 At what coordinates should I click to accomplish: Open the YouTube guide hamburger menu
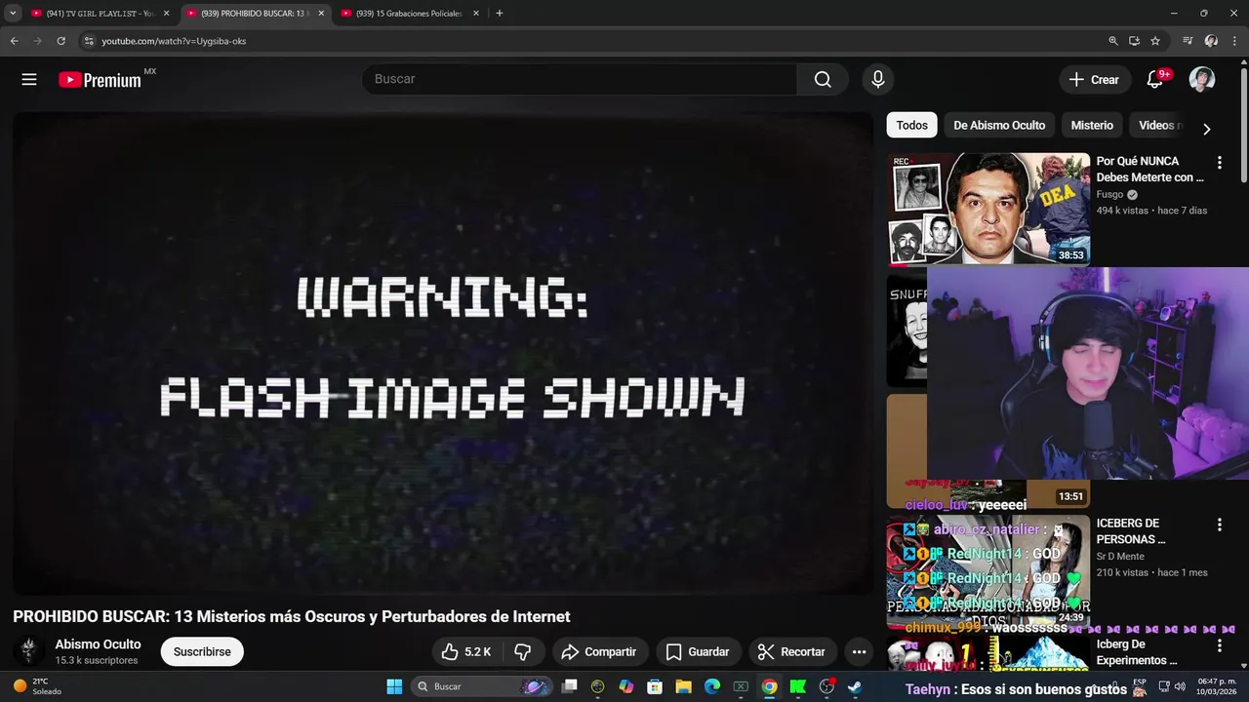[29, 80]
